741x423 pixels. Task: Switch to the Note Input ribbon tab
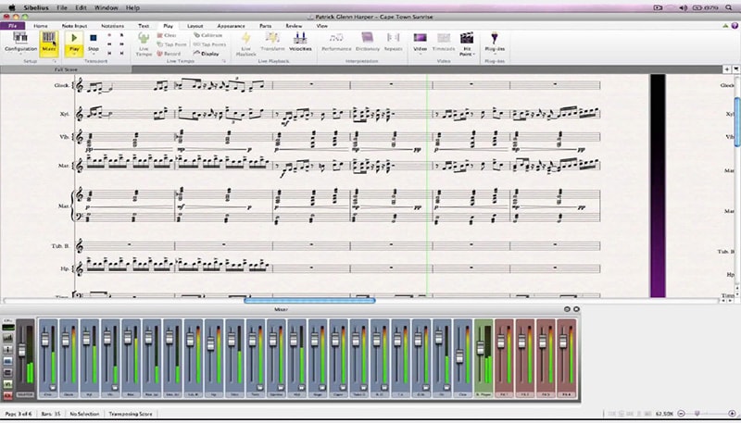point(75,26)
